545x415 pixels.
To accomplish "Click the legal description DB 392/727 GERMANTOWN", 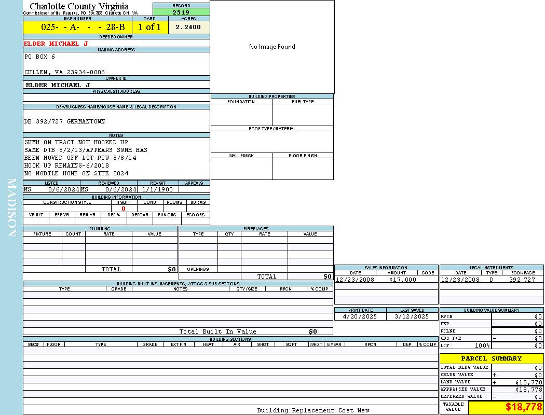I will coord(64,121).
